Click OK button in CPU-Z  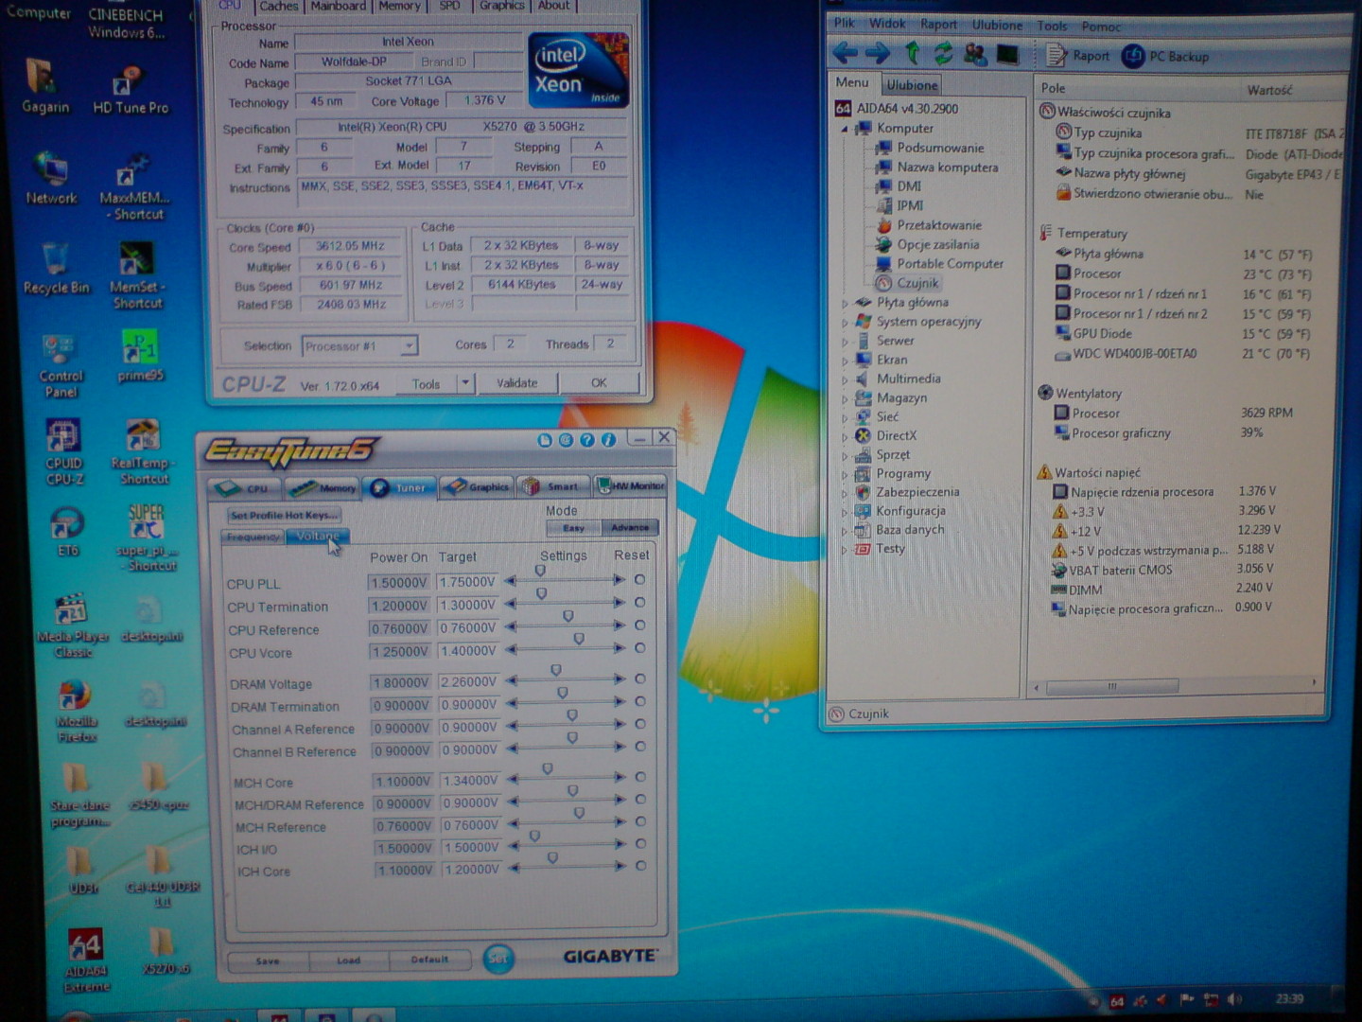click(x=599, y=382)
